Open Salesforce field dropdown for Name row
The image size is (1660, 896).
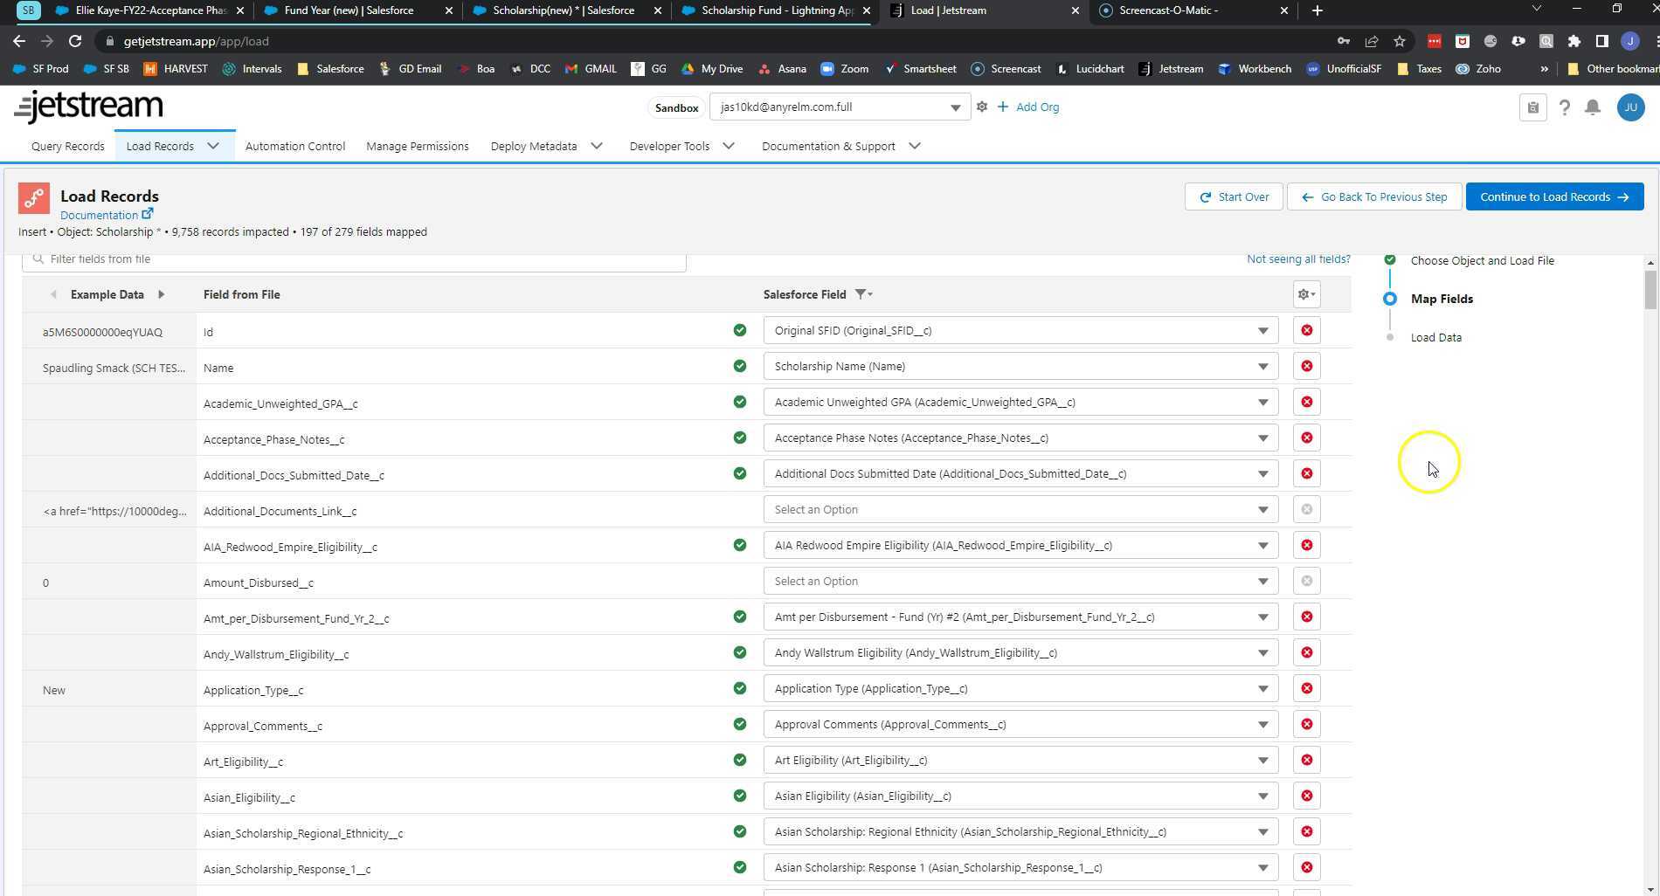1020,367
